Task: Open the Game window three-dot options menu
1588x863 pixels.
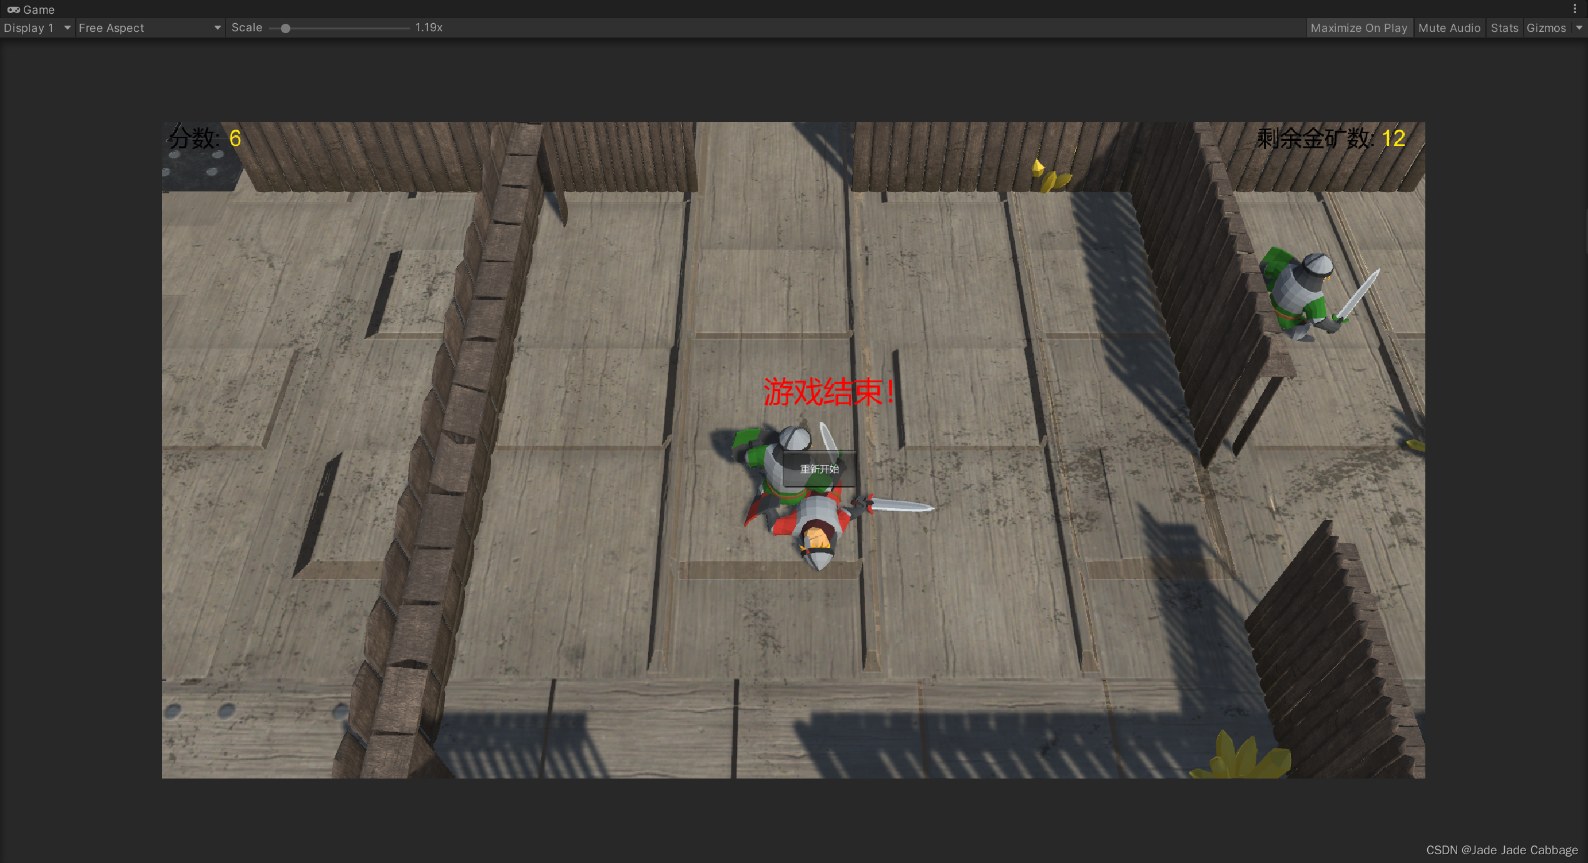Action: coord(1575,9)
